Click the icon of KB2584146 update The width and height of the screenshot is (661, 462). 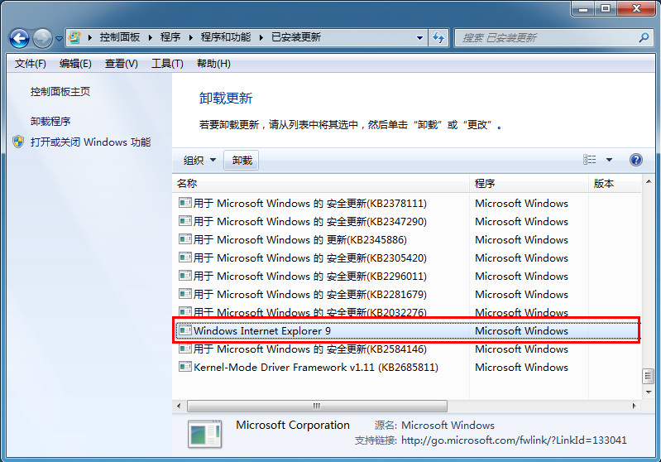click(184, 349)
